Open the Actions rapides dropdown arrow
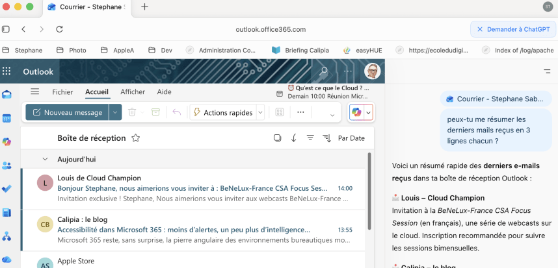This screenshot has height=268, width=558. [260, 112]
